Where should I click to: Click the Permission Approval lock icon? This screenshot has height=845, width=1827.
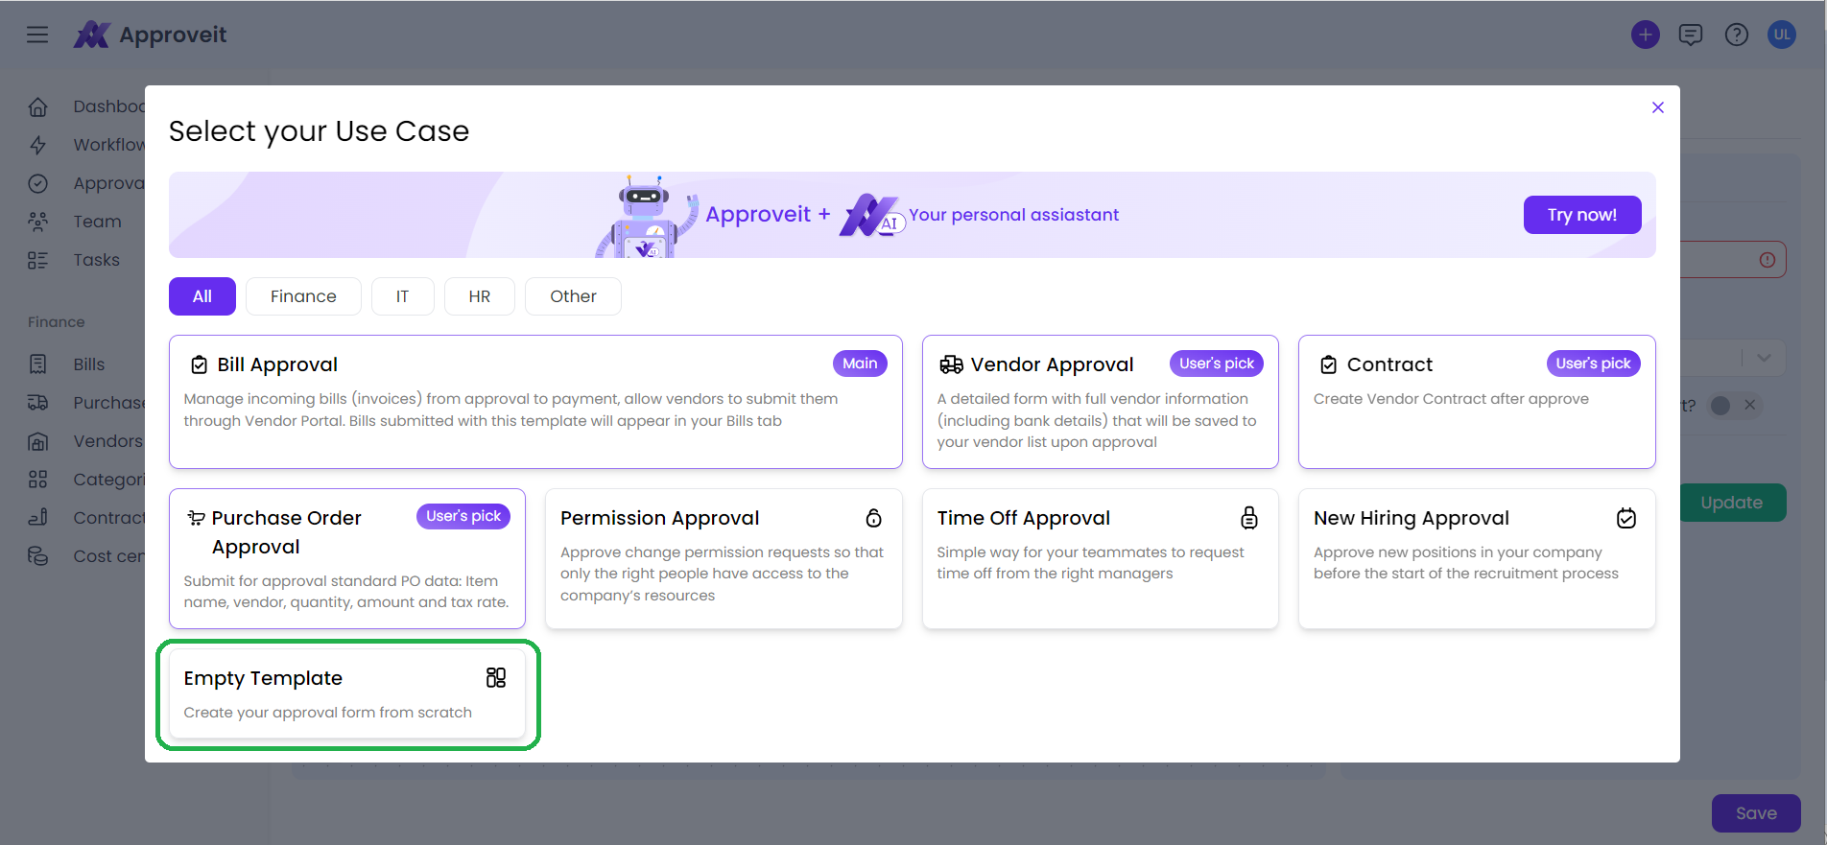pyautogui.click(x=873, y=518)
